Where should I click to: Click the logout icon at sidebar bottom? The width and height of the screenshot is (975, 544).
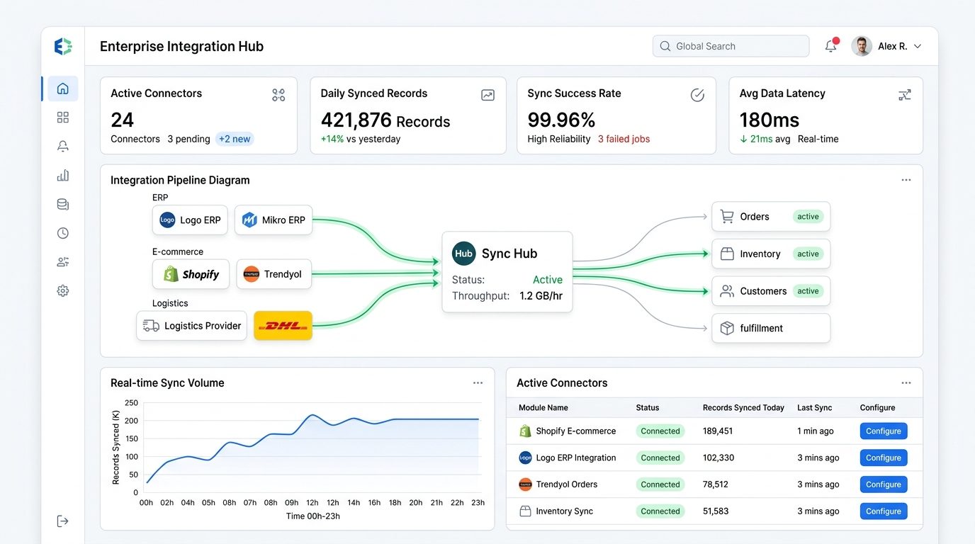point(63,521)
